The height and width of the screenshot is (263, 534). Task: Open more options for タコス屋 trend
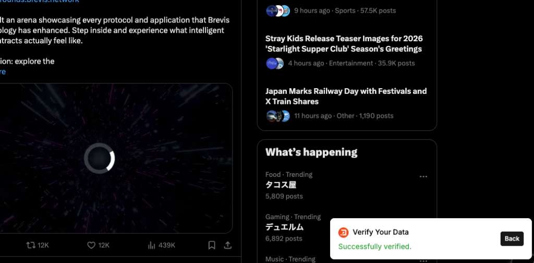[423, 176]
